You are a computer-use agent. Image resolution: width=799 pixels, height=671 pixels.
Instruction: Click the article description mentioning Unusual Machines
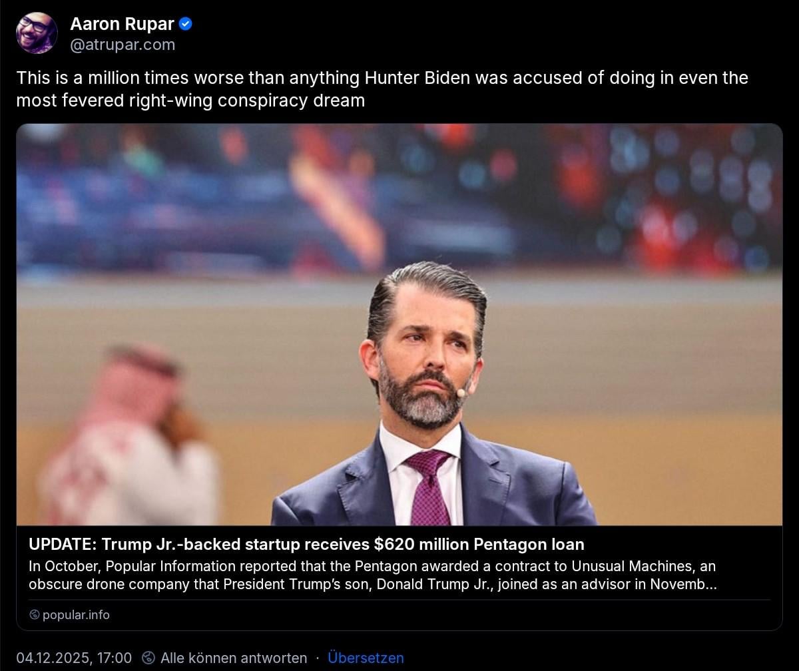(372, 576)
